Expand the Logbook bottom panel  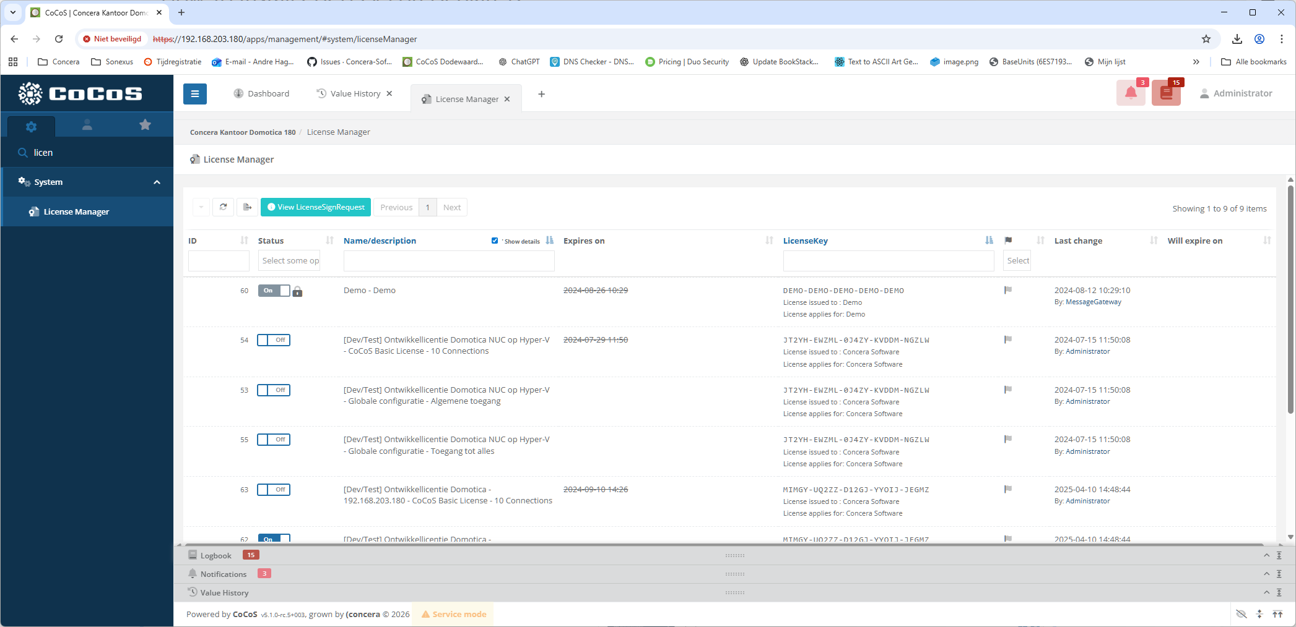point(1266,556)
